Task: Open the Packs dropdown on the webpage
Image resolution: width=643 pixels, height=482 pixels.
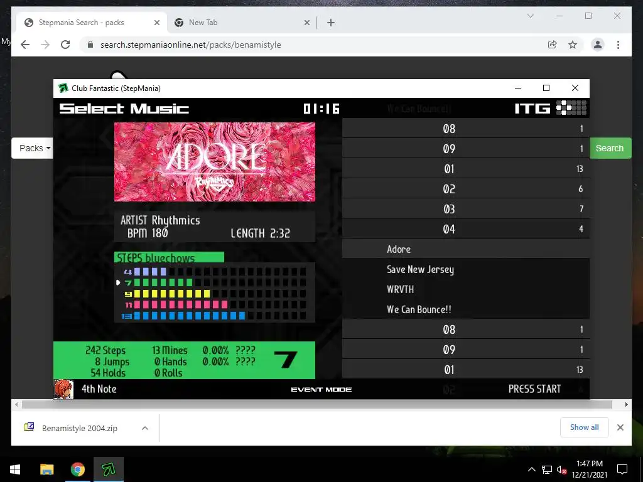Action: 35,148
